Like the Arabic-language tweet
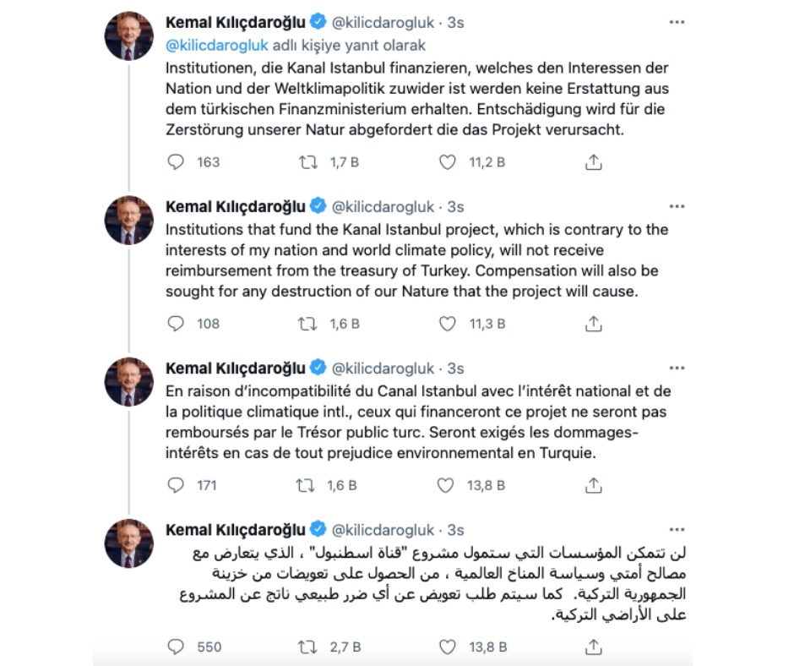 pos(448,647)
